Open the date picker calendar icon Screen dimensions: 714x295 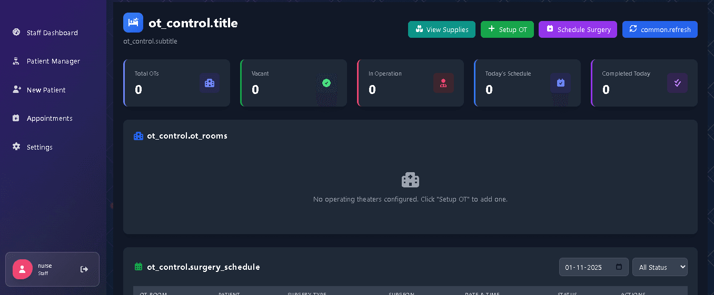[619, 267]
